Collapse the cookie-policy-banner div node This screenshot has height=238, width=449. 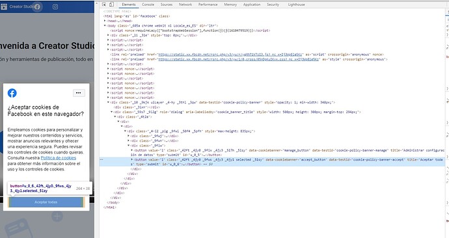(108, 102)
